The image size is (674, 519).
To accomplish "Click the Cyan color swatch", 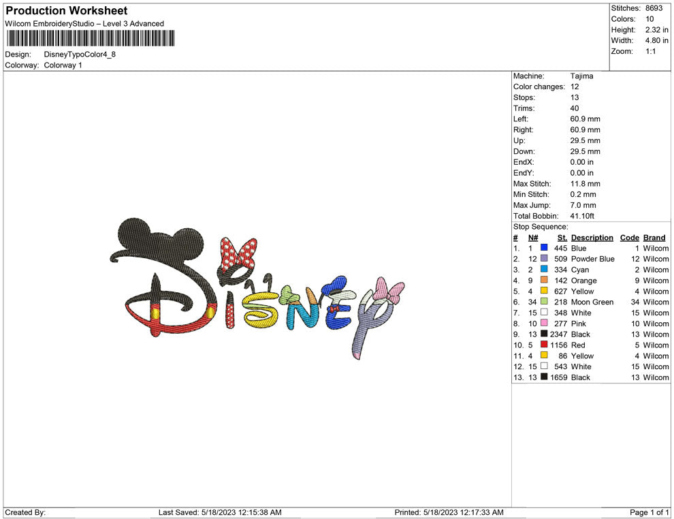I will click(x=544, y=269).
